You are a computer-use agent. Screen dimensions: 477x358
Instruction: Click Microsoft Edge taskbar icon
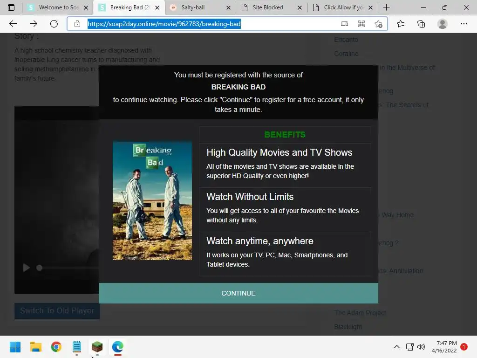click(x=118, y=347)
